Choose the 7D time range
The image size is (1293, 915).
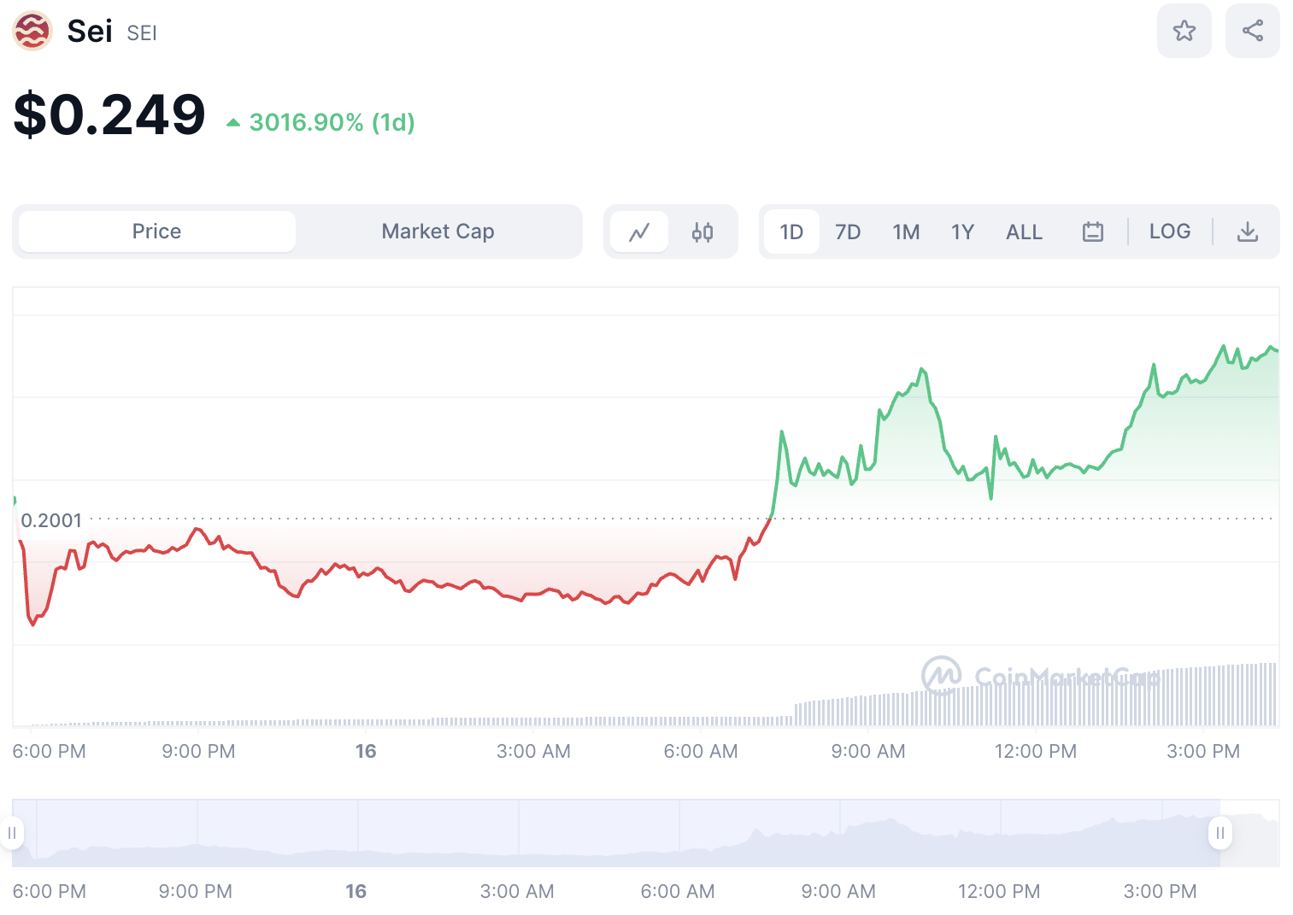pos(848,232)
